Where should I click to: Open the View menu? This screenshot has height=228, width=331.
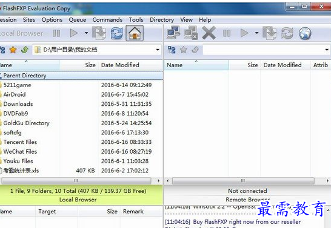click(186, 20)
